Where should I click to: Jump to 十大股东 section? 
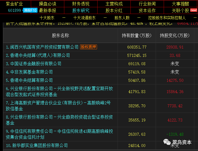[47, 18]
